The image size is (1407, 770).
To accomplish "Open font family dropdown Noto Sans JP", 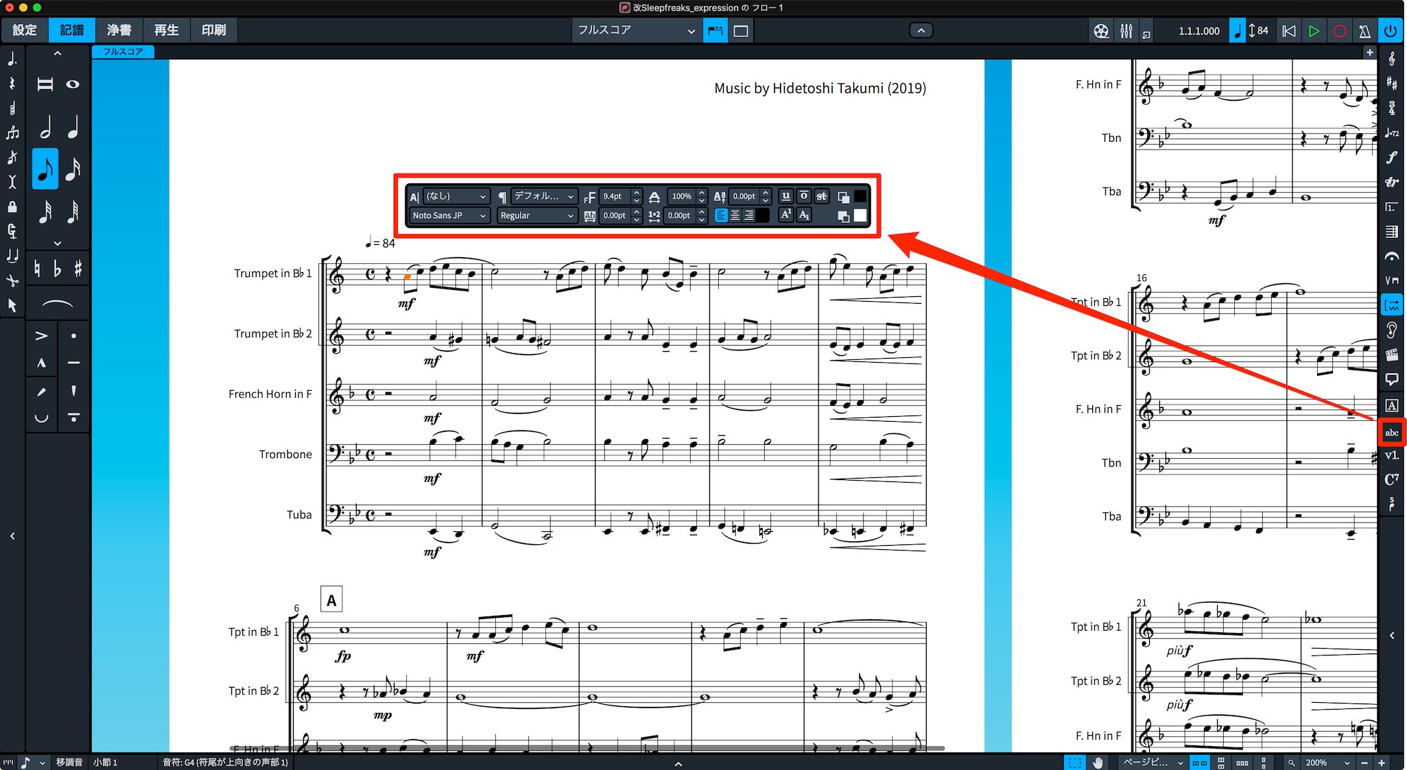I will (x=449, y=216).
